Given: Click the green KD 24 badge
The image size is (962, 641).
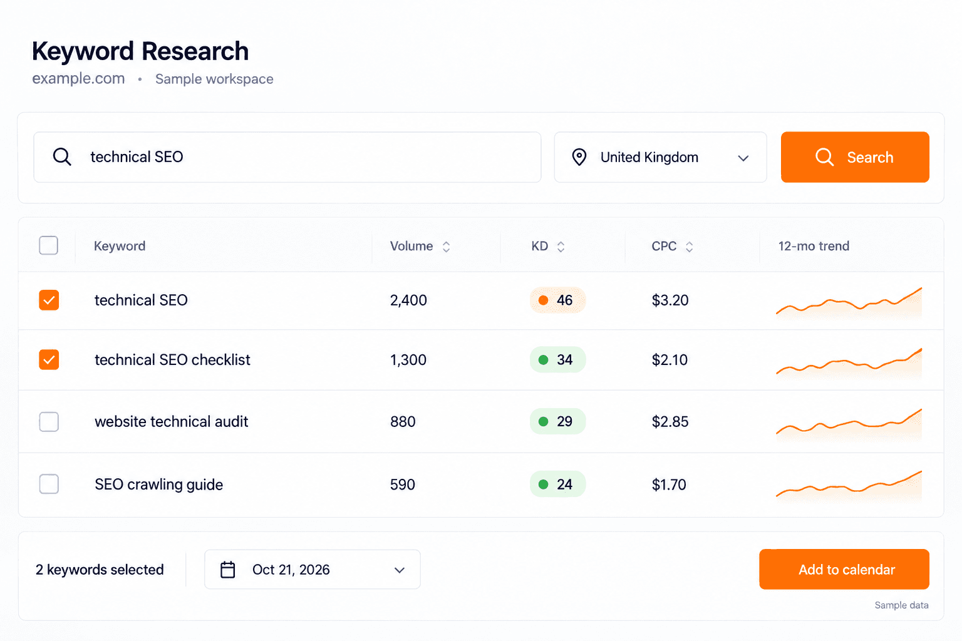Looking at the screenshot, I should [x=557, y=484].
